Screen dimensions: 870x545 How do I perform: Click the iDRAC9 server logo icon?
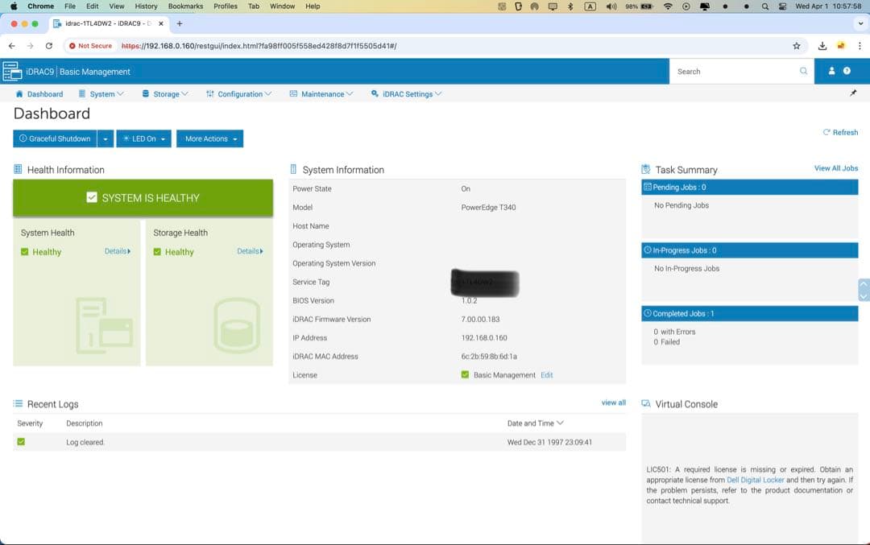tap(12, 72)
